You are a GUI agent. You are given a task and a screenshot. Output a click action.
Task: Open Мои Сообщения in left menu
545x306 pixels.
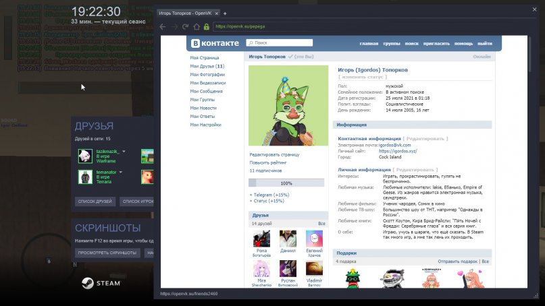click(206, 91)
